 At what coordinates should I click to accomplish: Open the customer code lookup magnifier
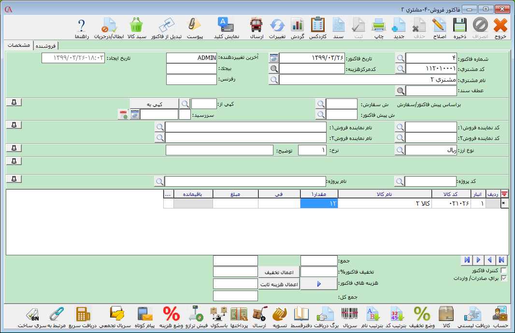(401, 69)
